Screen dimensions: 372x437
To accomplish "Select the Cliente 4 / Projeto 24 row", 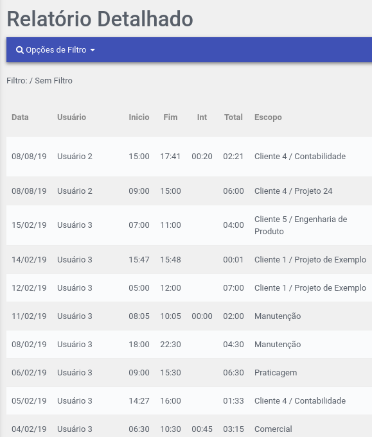I will pyautogui.click(x=189, y=191).
